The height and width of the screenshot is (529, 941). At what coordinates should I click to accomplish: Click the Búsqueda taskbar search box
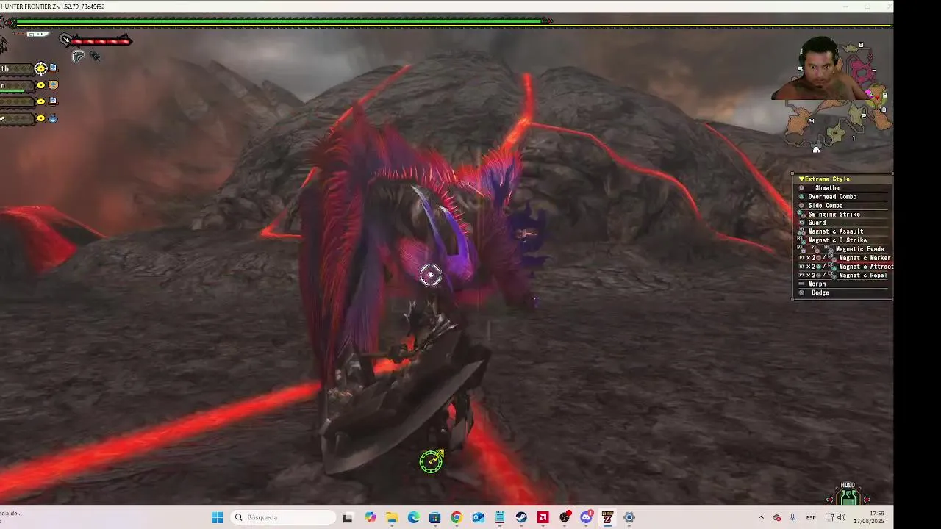point(283,517)
